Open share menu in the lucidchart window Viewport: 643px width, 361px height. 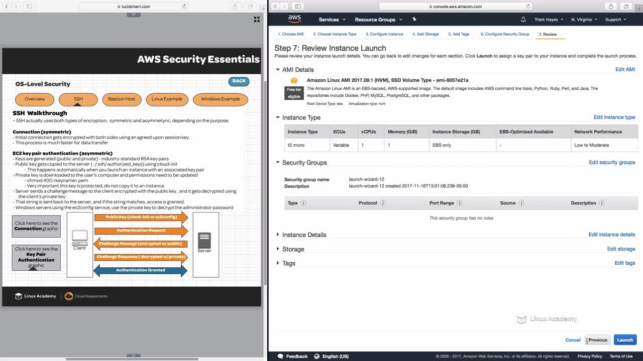[x=235, y=7]
